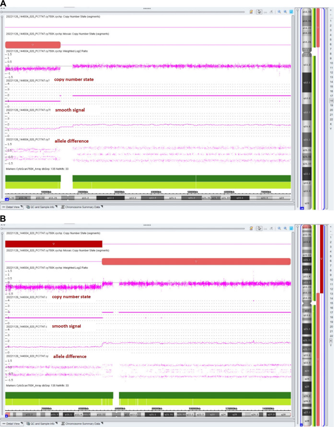The height and width of the screenshot is (427, 334).
Task: Go to previous chromosome arrow in panel A
Action: (x=331, y=11)
